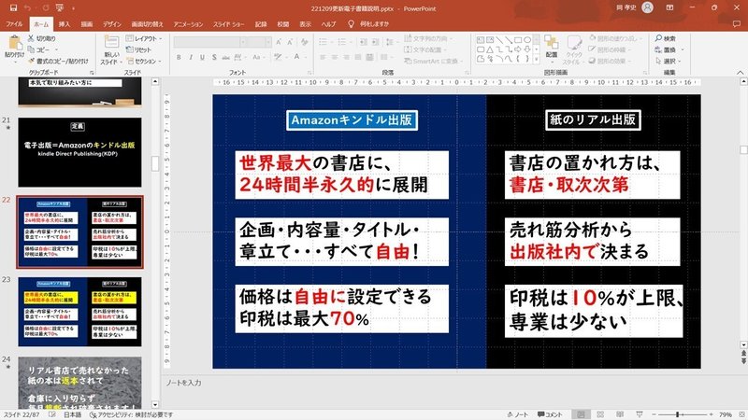The height and width of the screenshot is (420, 748).
Task: Clear all formatting eraser icon
Action: (x=305, y=42)
